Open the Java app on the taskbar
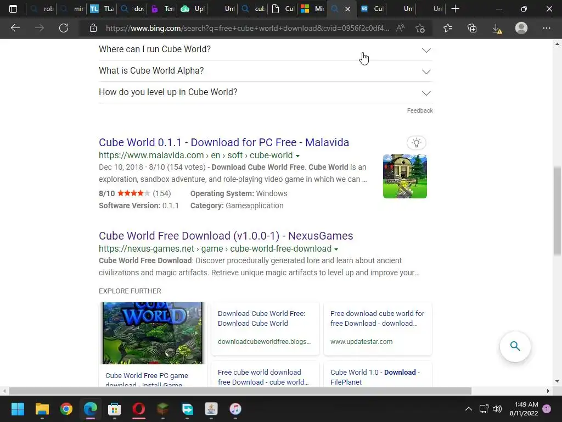562x422 pixels. point(211,409)
